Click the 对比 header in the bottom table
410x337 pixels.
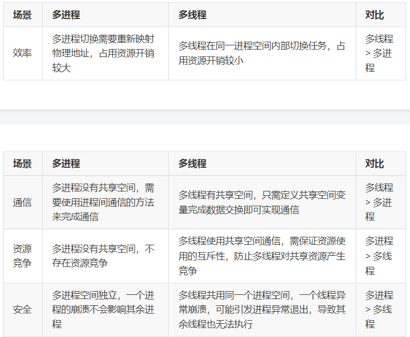click(381, 163)
